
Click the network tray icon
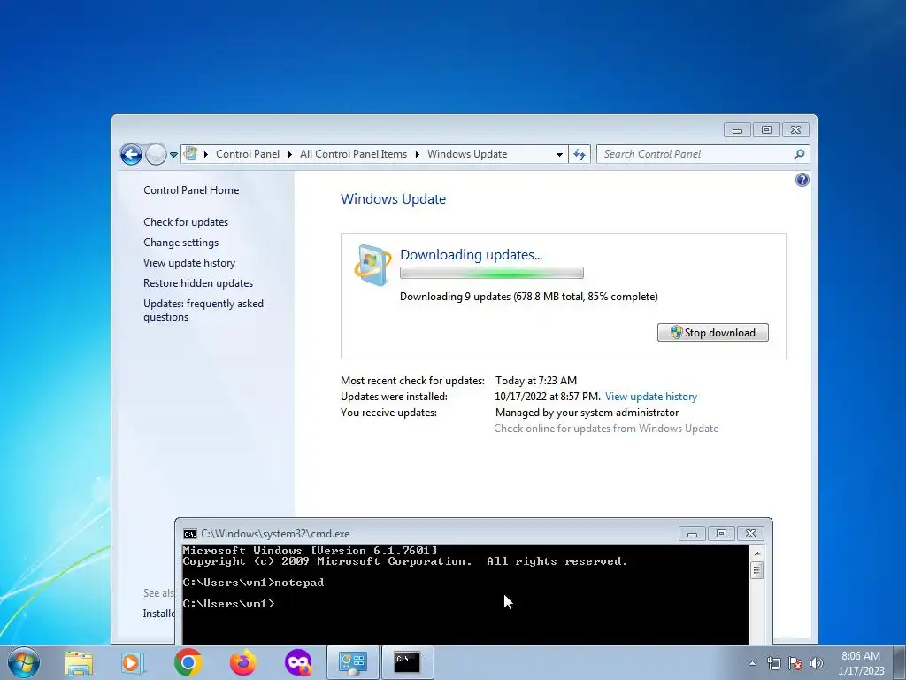773,663
